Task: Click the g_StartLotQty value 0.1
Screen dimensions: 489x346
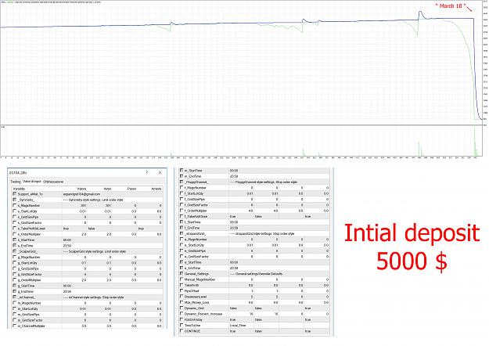Action: [x=84, y=263]
